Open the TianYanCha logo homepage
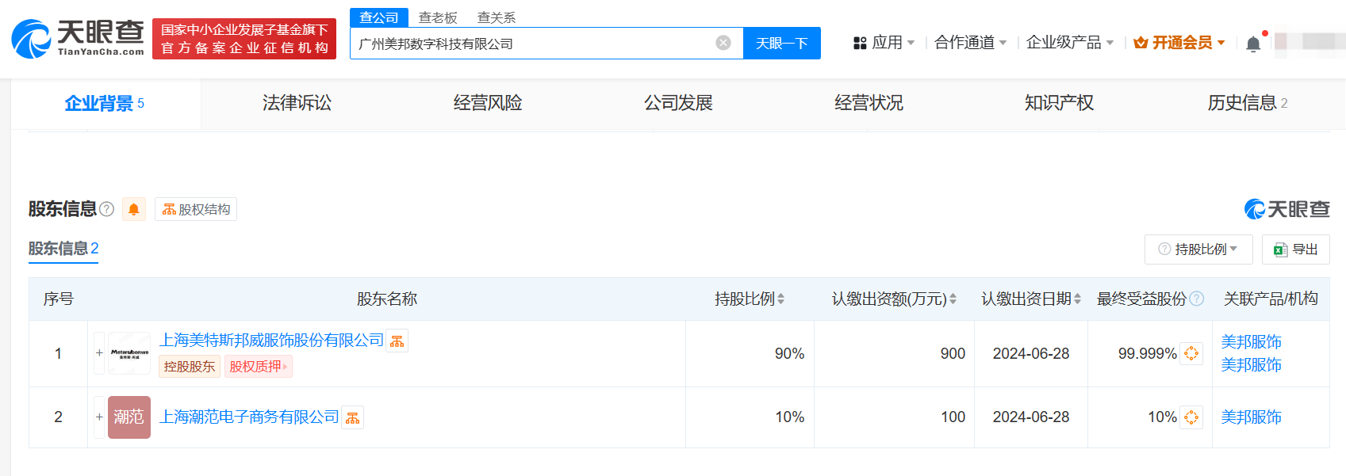The height and width of the screenshot is (476, 1346). 78,38
